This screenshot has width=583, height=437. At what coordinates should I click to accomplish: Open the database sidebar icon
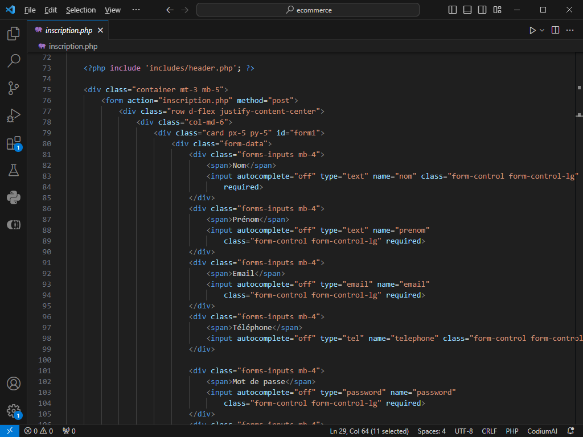(x=14, y=225)
